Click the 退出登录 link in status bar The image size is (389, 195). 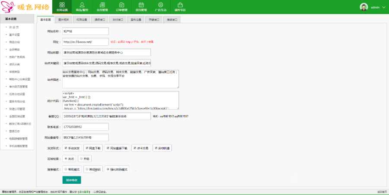click(x=84, y=192)
